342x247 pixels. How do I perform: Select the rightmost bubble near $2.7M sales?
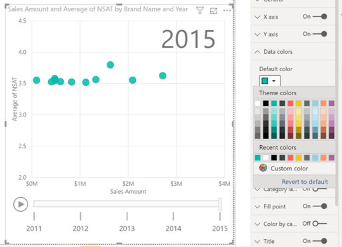point(163,76)
